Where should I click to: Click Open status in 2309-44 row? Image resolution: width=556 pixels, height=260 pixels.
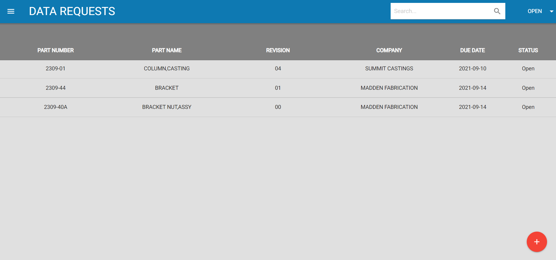528,88
